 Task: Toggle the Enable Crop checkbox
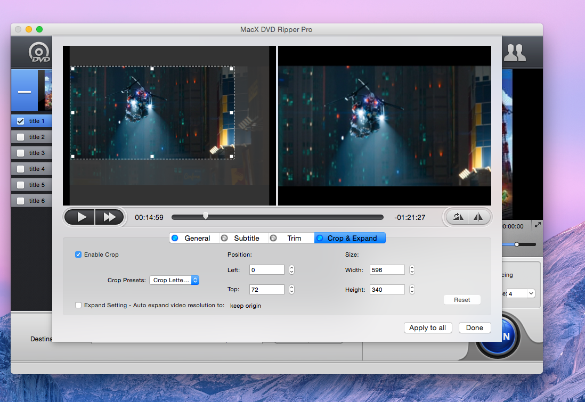(x=78, y=255)
